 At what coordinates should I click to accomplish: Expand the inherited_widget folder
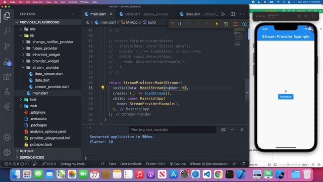[x=46, y=55]
